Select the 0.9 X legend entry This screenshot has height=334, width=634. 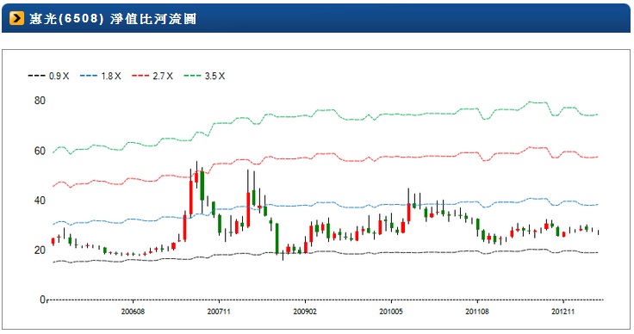(x=48, y=76)
